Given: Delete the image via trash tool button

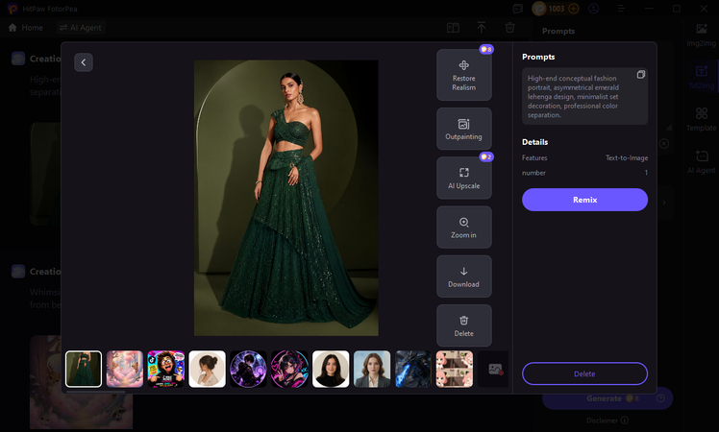Looking at the screenshot, I should [463, 325].
